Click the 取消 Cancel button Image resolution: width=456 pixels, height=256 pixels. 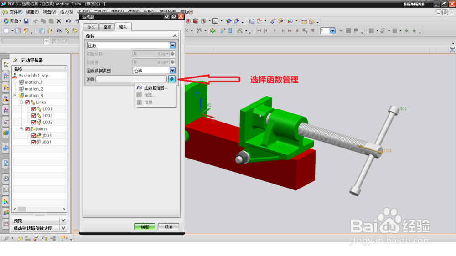coord(168,227)
